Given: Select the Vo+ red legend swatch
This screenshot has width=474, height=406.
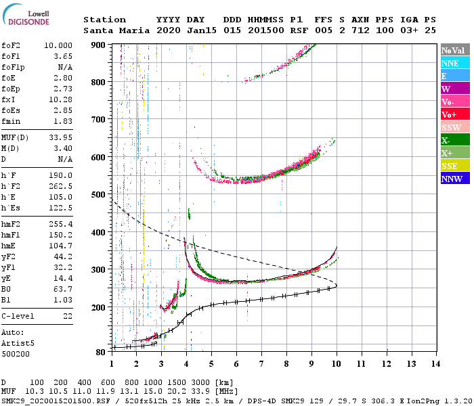Looking at the screenshot, I should (x=455, y=114).
